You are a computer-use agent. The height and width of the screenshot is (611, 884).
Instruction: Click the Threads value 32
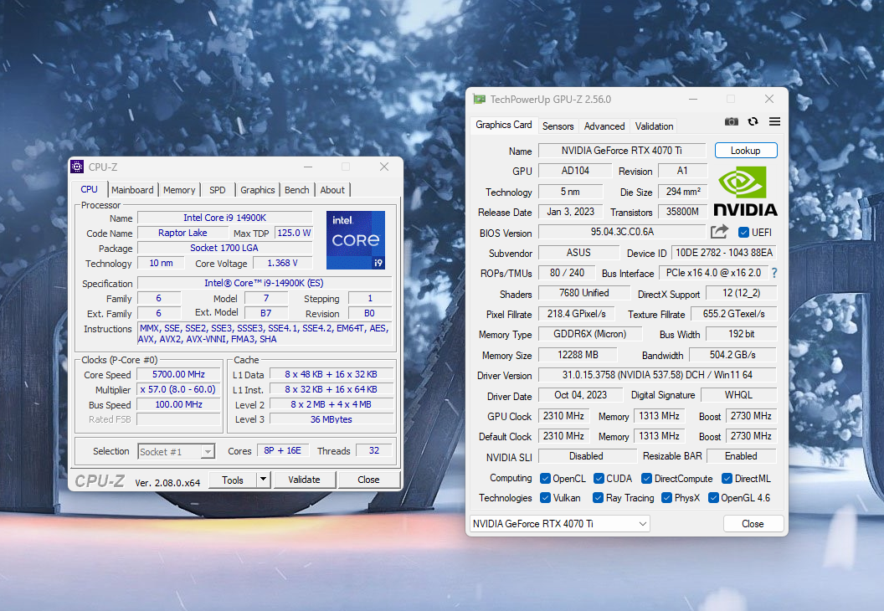(x=374, y=451)
